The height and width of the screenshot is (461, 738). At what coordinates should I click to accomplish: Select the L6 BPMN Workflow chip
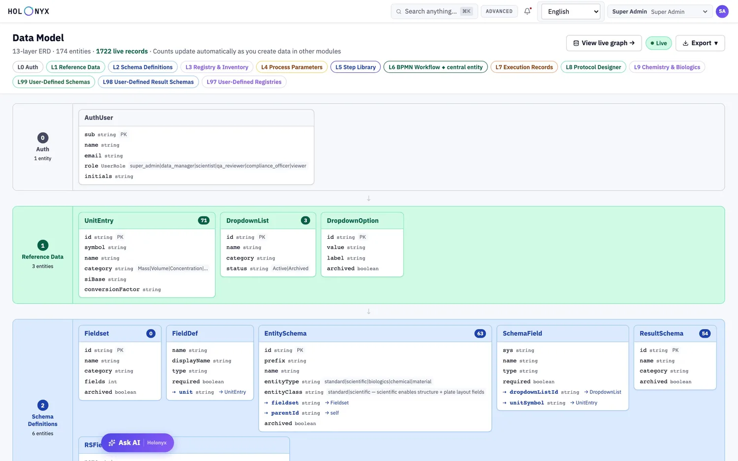pos(435,67)
